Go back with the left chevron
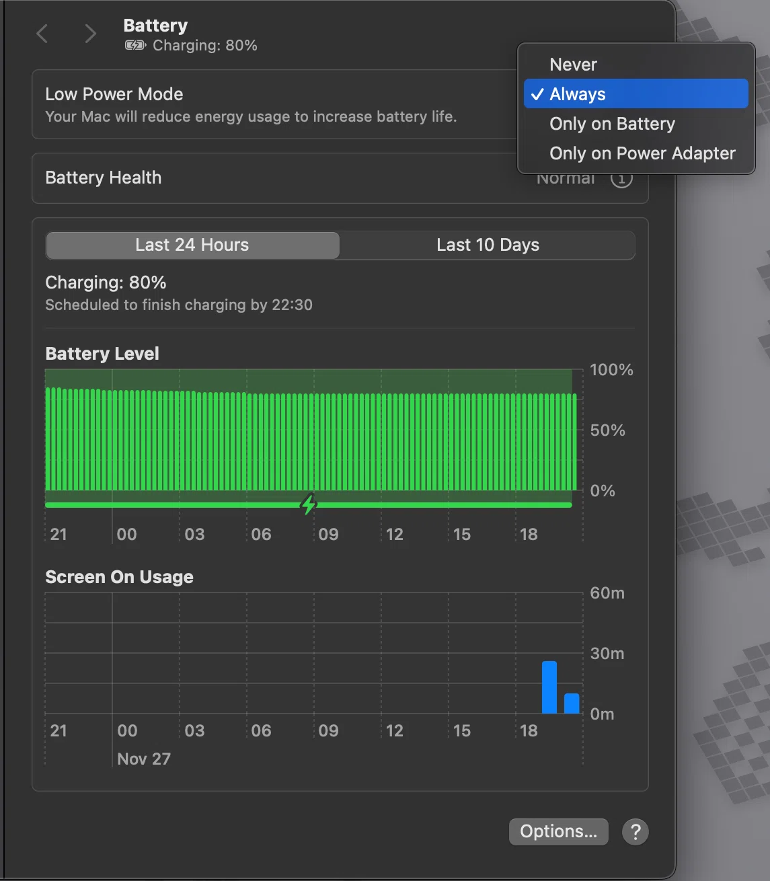 click(42, 34)
